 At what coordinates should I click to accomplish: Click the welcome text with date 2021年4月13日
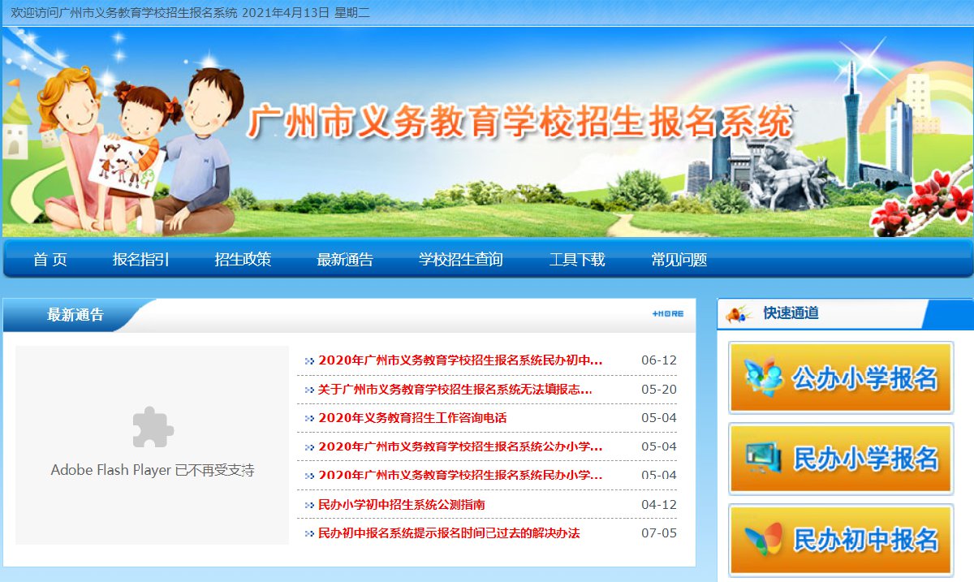point(190,13)
